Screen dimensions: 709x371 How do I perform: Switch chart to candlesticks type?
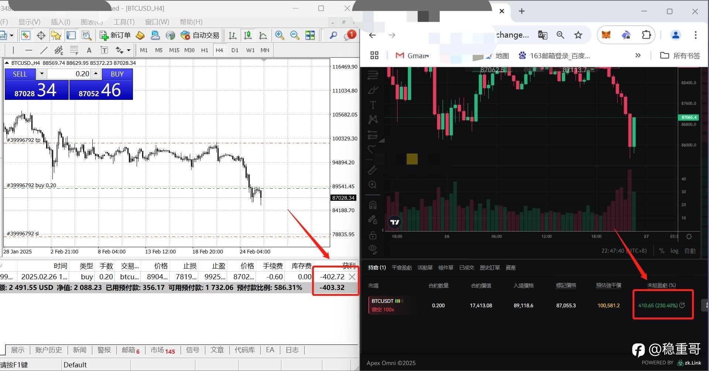pyautogui.click(x=248, y=35)
